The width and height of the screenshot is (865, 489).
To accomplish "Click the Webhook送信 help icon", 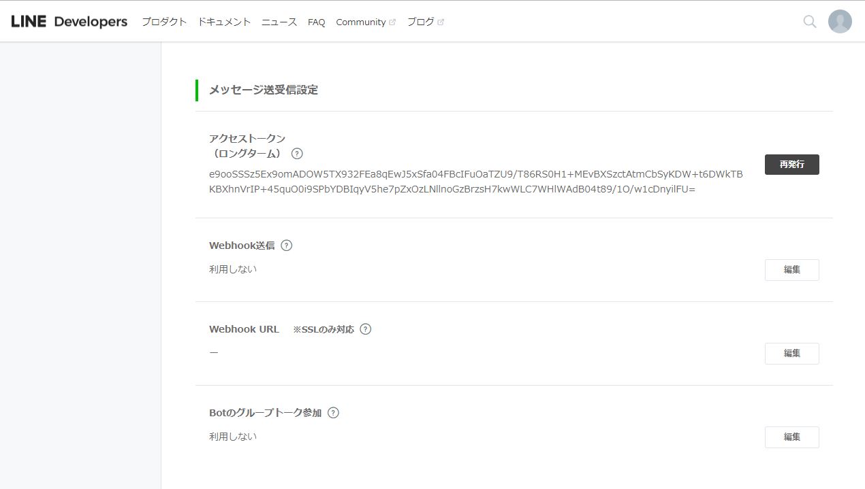I will 286,245.
